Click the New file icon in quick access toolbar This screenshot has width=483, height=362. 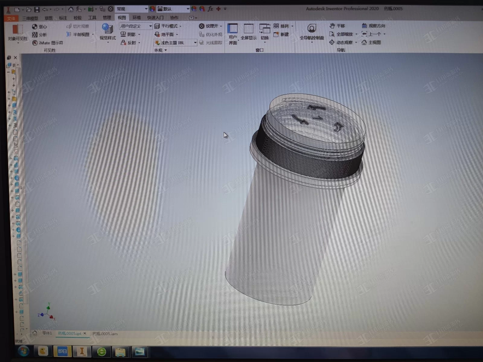(x=17, y=9)
